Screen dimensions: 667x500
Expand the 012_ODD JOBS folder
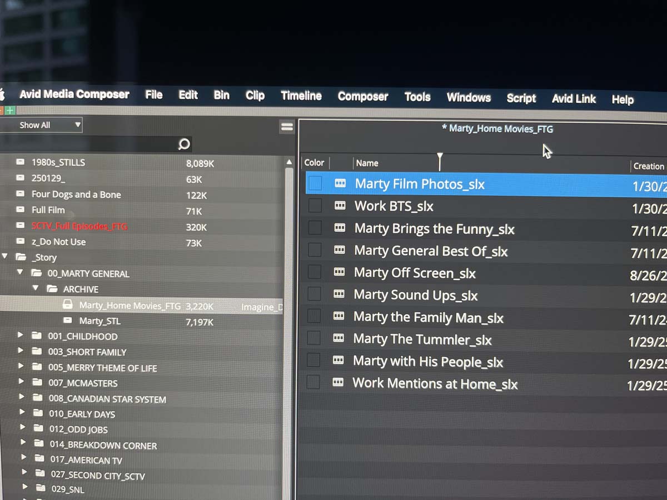point(23,427)
